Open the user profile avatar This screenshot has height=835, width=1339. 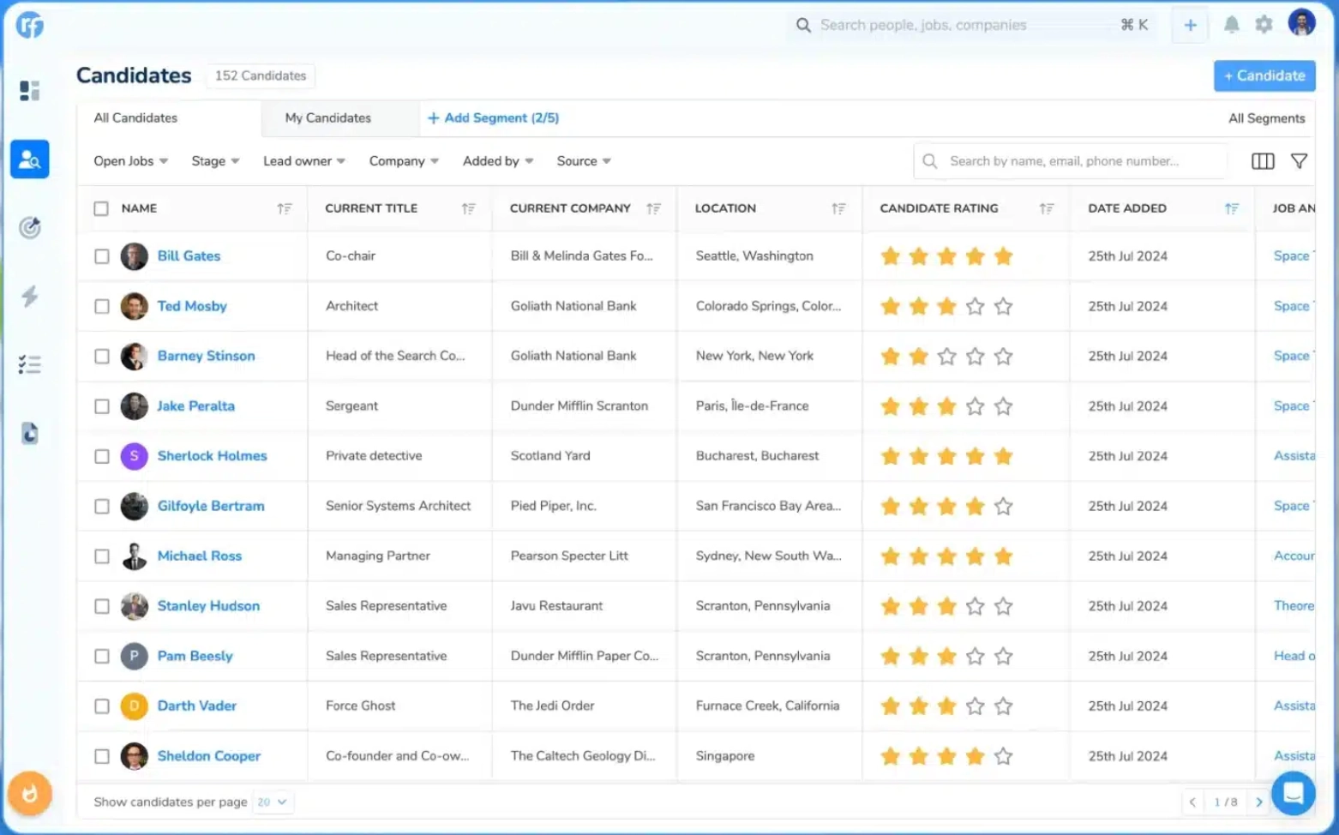click(x=1301, y=23)
